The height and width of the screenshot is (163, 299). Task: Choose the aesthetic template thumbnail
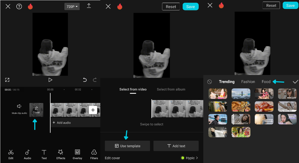click(241, 119)
